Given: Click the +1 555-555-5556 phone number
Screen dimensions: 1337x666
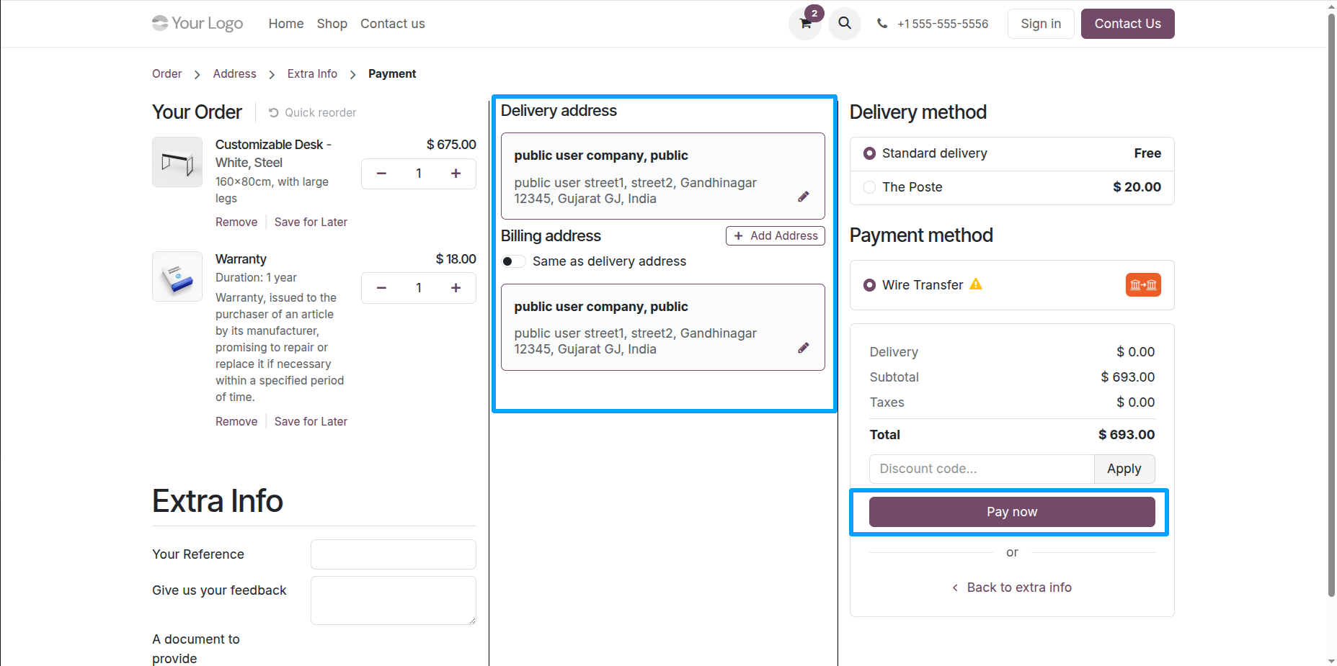Looking at the screenshot, I should coord(943,24).
